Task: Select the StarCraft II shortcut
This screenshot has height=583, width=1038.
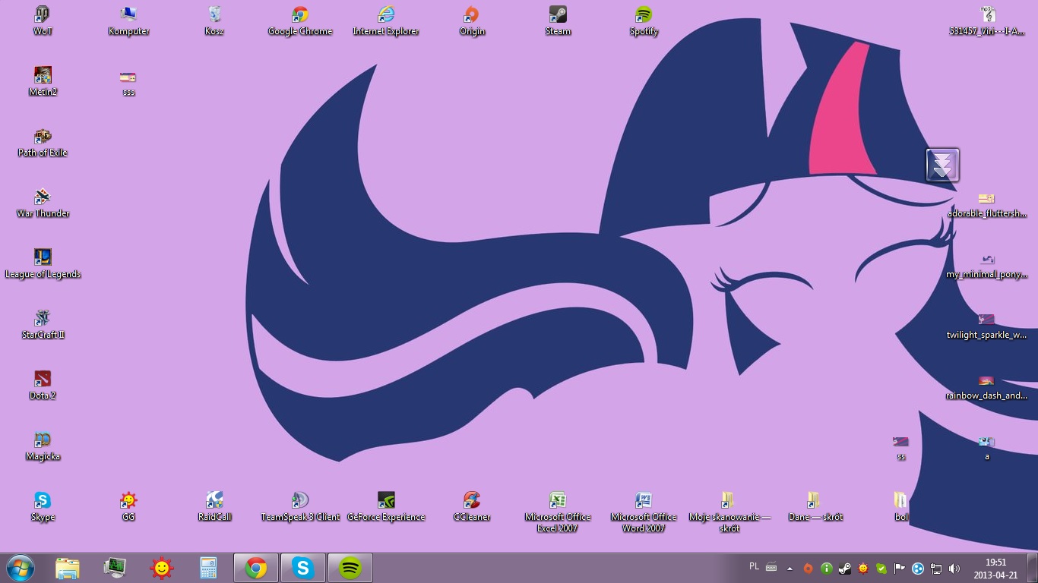Action: (43, 324)
